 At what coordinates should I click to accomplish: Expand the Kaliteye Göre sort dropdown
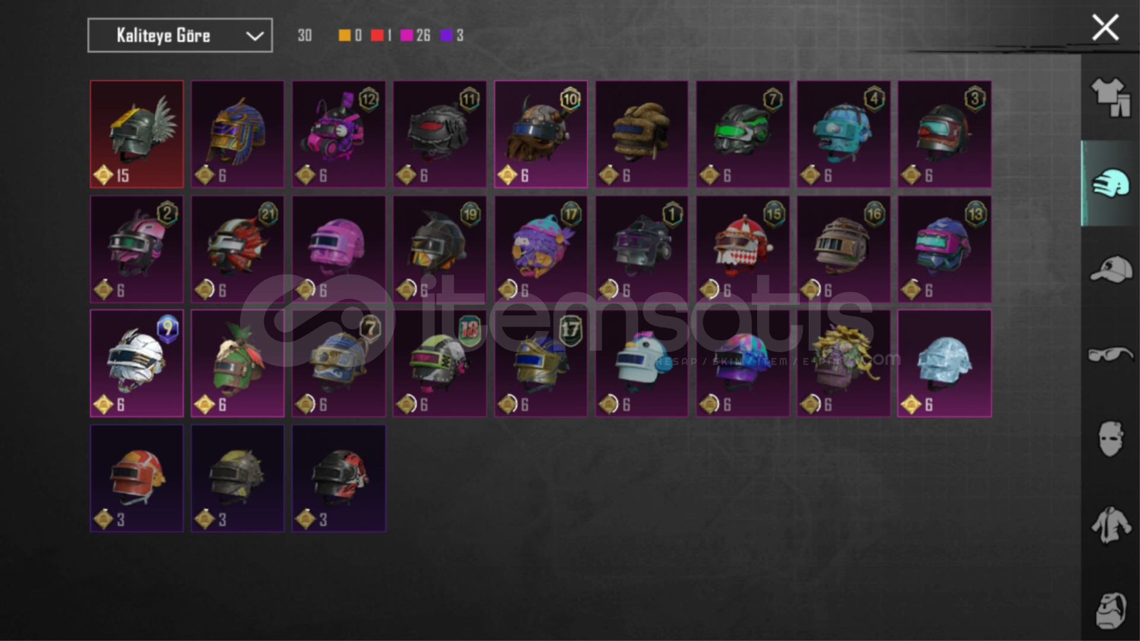click(180, 36)
